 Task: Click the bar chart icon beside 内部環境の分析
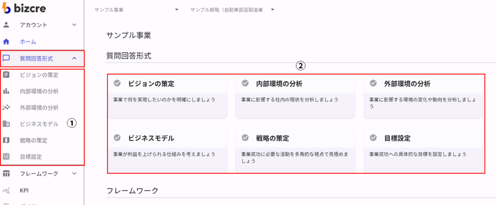(6, 91)
